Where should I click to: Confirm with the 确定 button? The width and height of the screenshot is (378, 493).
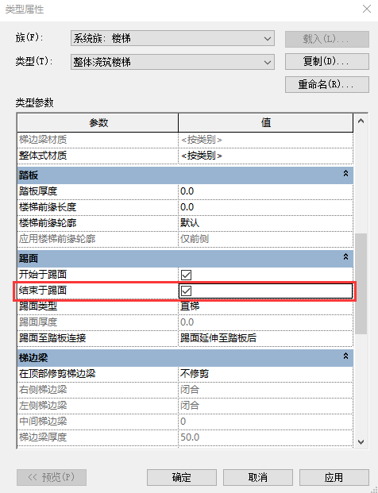(x=181, y=477)
